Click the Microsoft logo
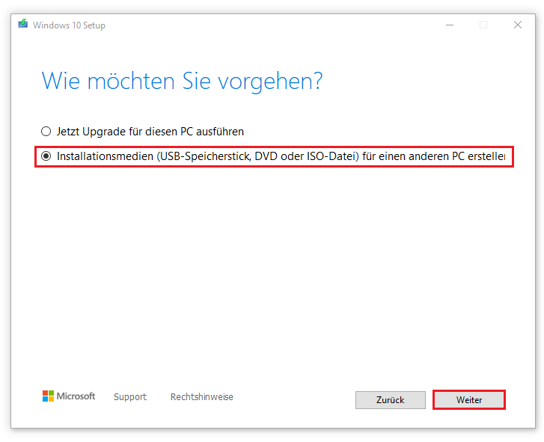Image resolution: width=544 pixels, height=442 pixels. [69, 396]
